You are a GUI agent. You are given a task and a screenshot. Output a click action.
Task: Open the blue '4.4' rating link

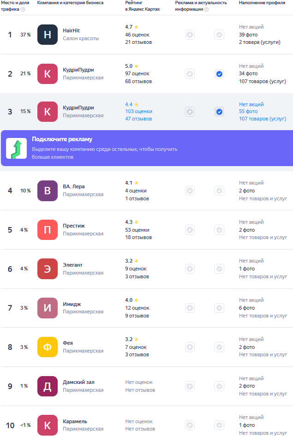tap(132, 104)
